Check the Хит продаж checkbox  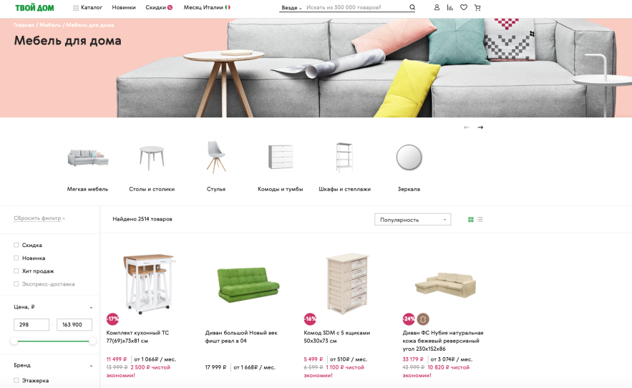pyautogui.click(x=16, y=271)
